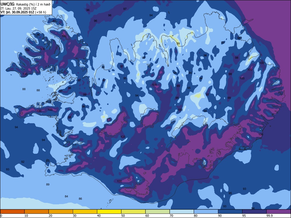Choose the pale blue 70–80 legend swatch
Screen dimensions: 291x218
click(182, 212)
